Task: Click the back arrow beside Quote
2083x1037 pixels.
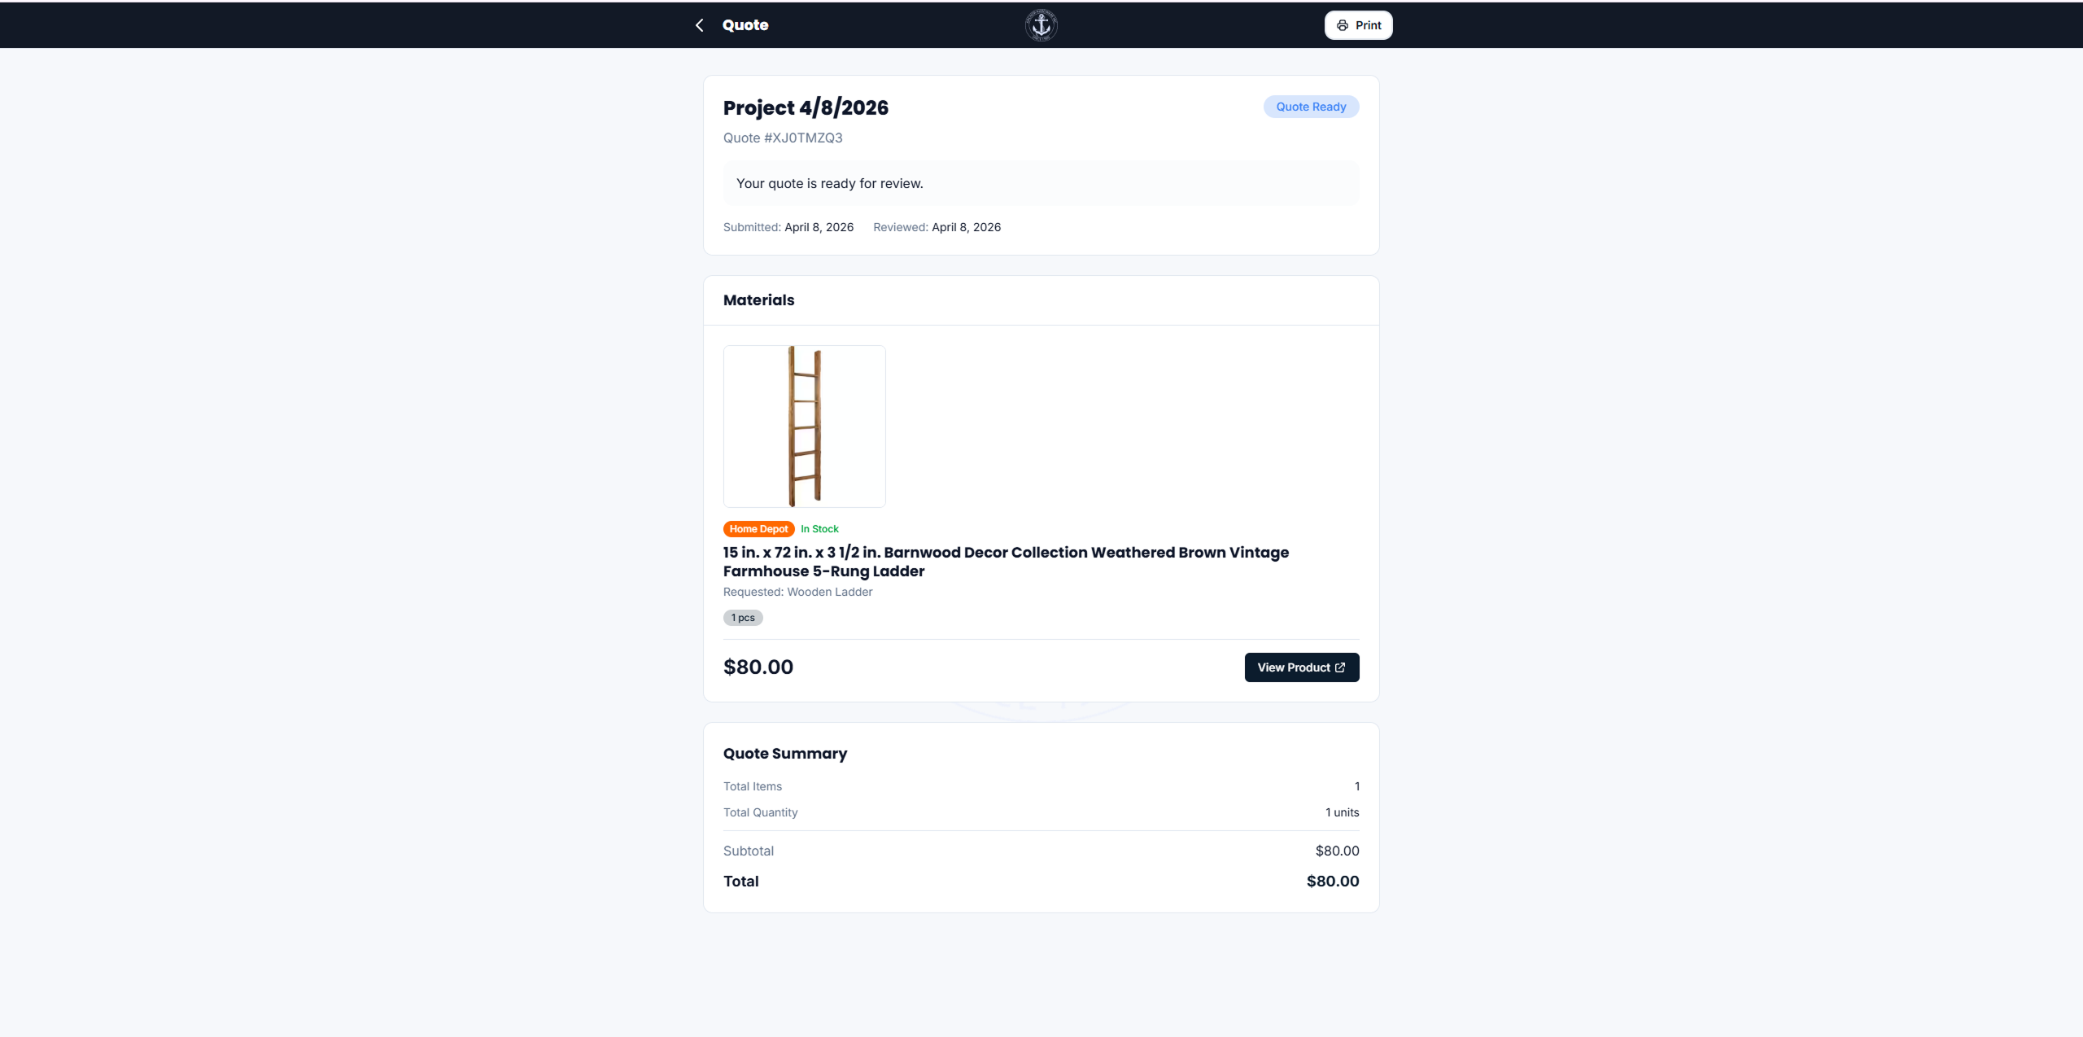Action: click(699, 25)
